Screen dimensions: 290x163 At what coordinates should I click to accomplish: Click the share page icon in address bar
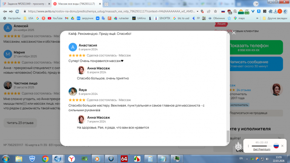point(208,11)
